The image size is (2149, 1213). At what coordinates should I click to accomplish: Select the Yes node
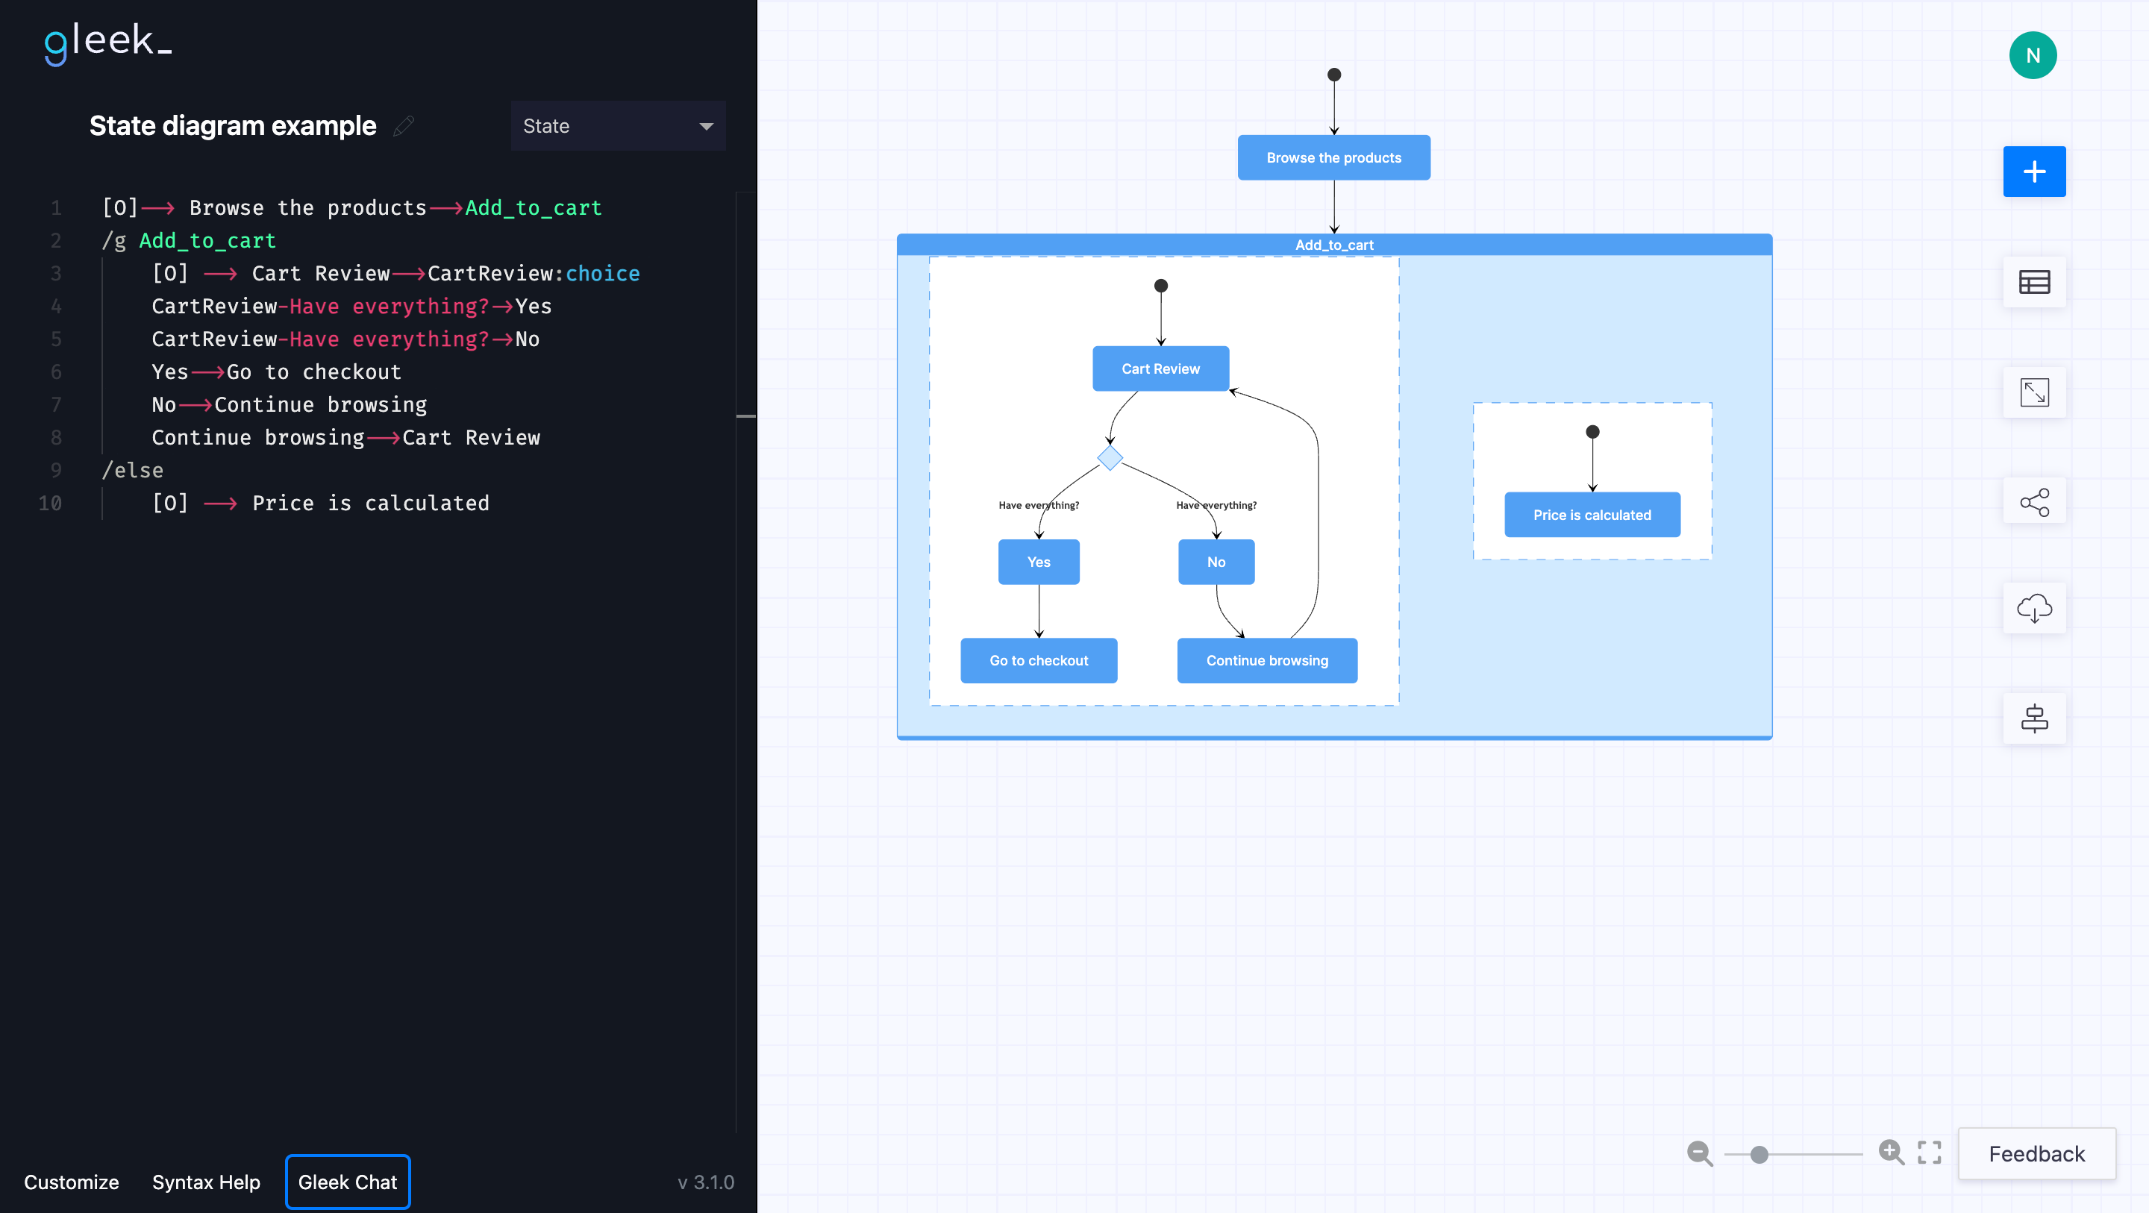coord(1039,562)
